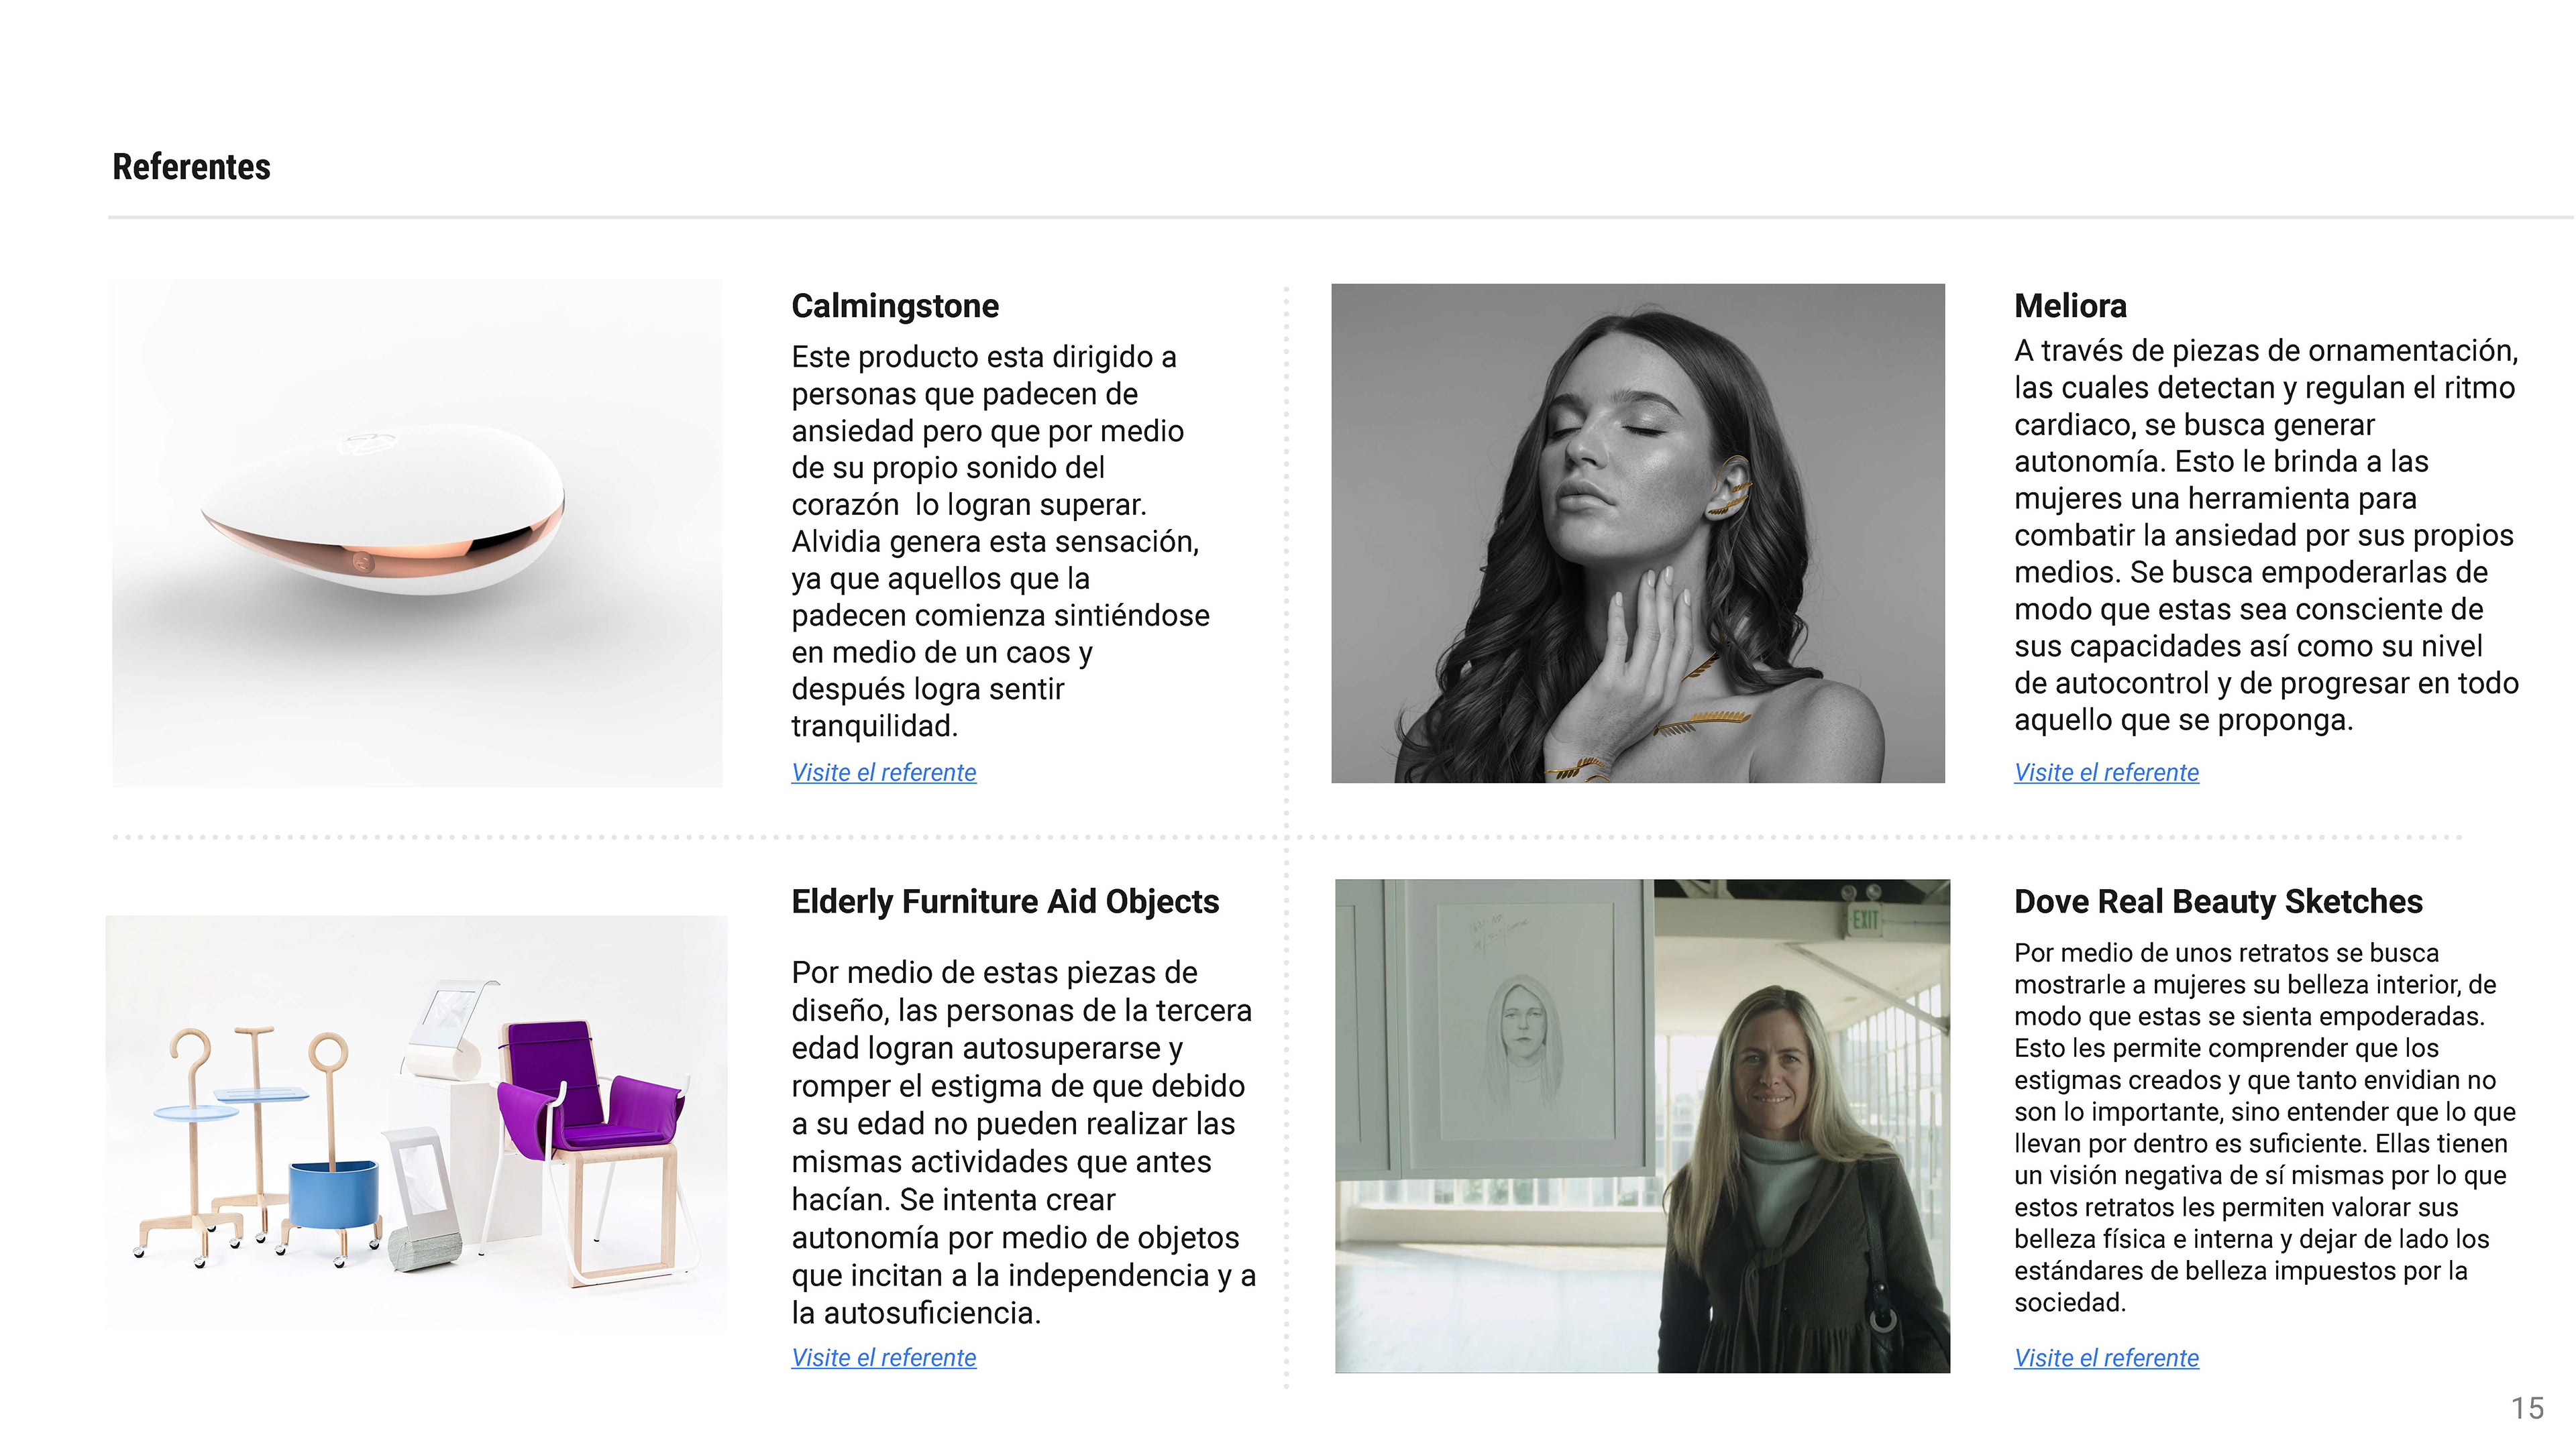
Task: Click the elderly furniture description paragraph
Action: [1023, 1142]
